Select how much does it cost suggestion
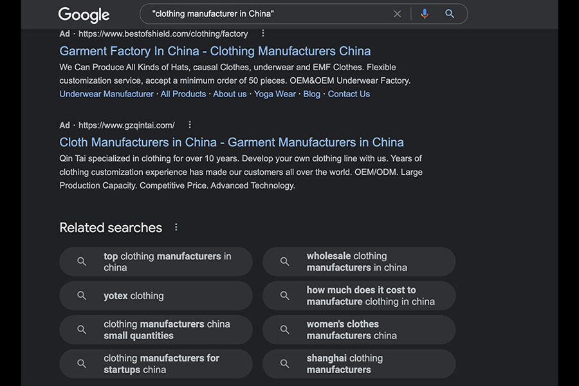Screen dimensions: 579x386 coord(371,296)
